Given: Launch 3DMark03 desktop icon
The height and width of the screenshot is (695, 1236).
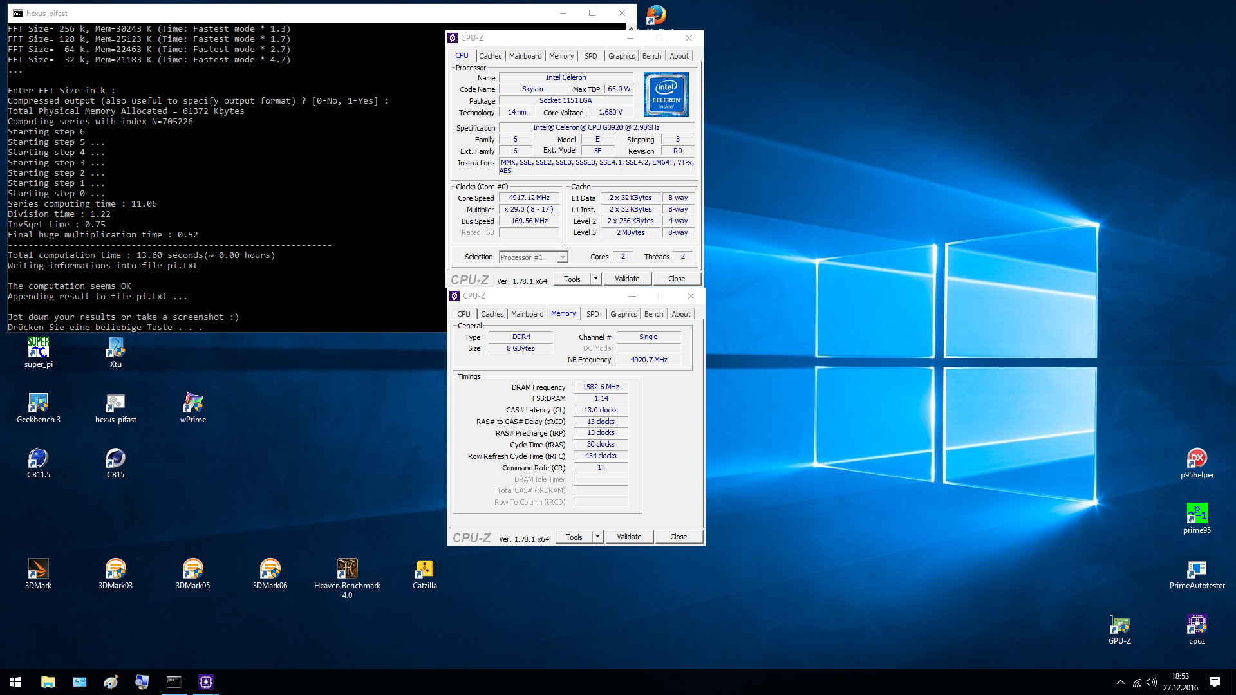Looking at the screenshot, I should pos(116,574).
